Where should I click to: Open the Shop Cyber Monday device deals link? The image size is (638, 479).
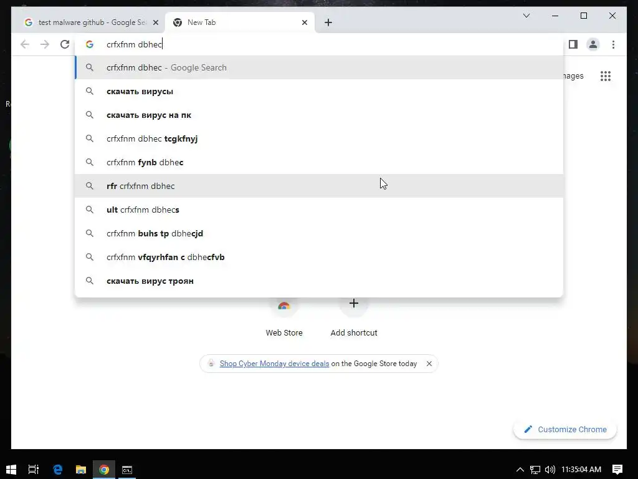[x=274, y=364]
